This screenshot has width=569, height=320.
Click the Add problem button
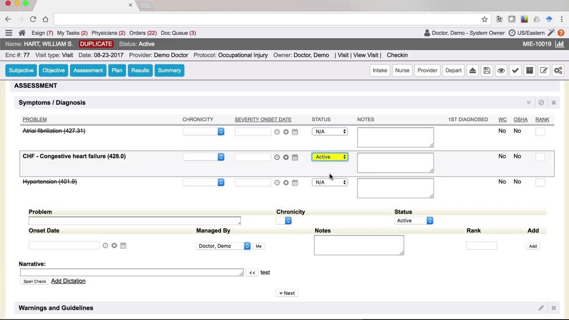pos(533,246)
